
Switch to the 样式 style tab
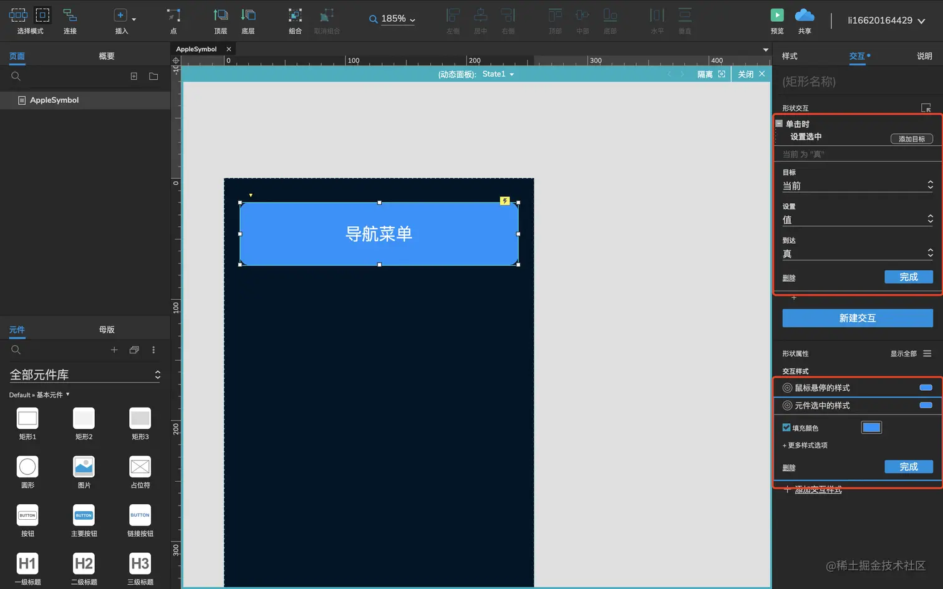(x=790, y=56)
